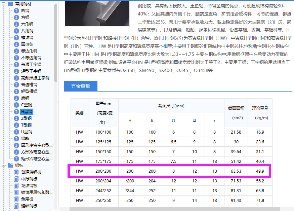Click the 100*100 model cell
Viewport: 294px width, 211px height.
point(103,132)
